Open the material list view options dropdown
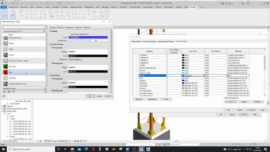 click(x=45, y=31)
